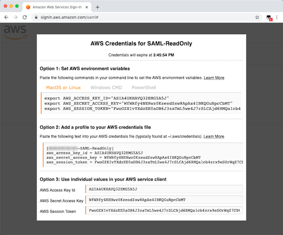Select the Amazon Web Services Sign-In tab
Viewport: 283px width, 235px height.
pos(57,7)
